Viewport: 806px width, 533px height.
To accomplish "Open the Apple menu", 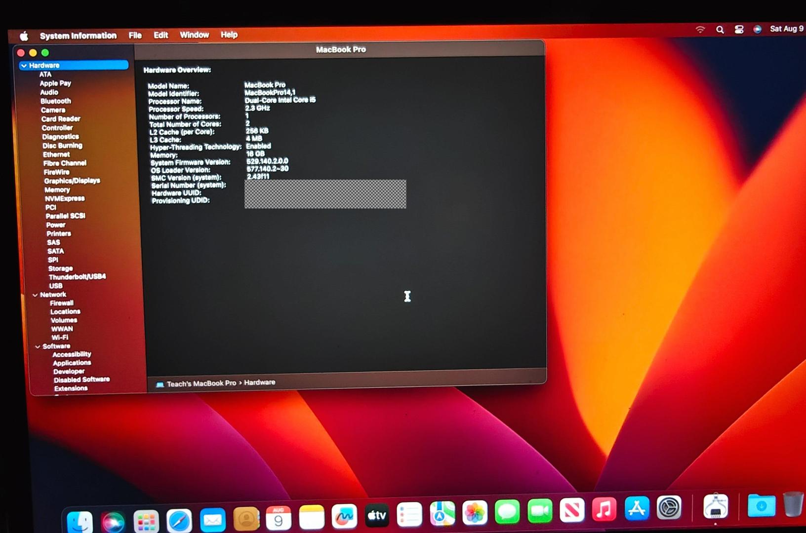I will click(x=24, y=36).
